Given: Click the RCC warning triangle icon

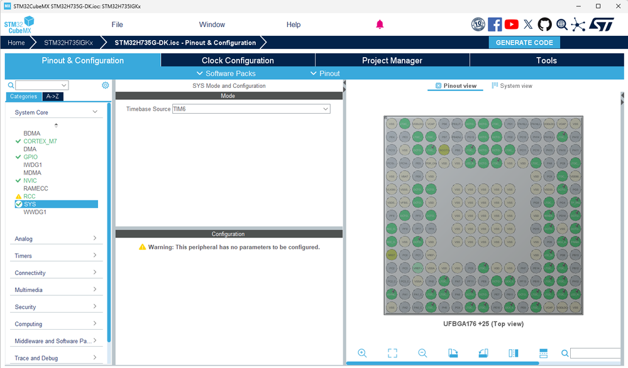Looking at the screenshot, I should 18,197.
